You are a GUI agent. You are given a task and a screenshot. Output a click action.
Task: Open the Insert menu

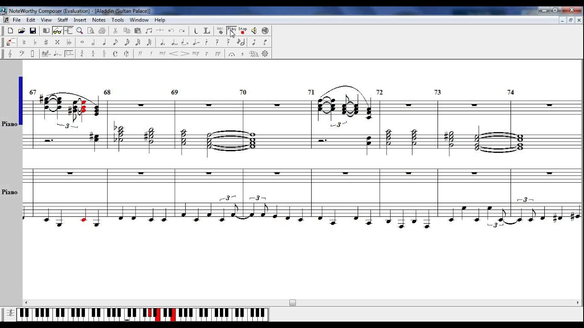[80, 20]
